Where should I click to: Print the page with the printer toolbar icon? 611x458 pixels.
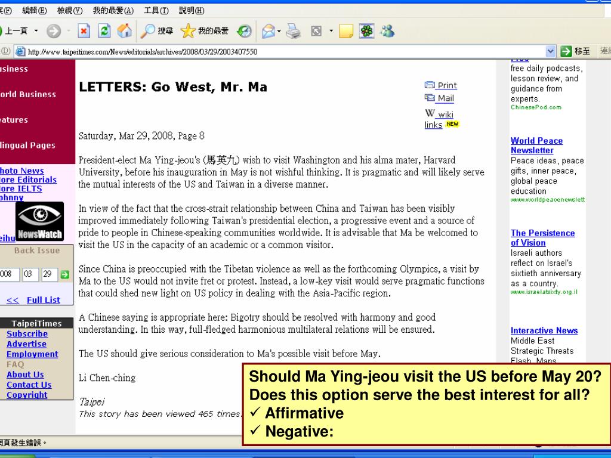294,31
